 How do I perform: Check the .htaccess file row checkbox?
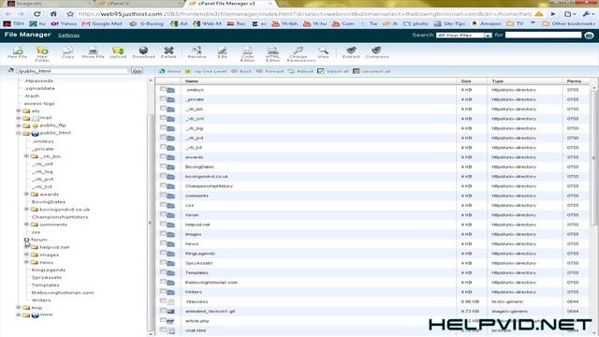(163, 300)
